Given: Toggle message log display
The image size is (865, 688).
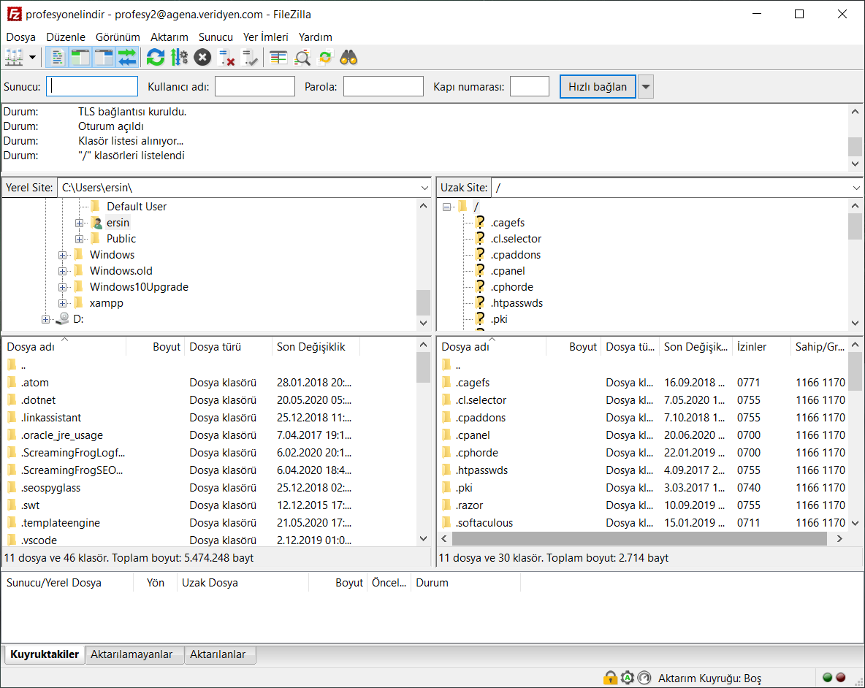Looking at the screenshot, I should [58, 57].
